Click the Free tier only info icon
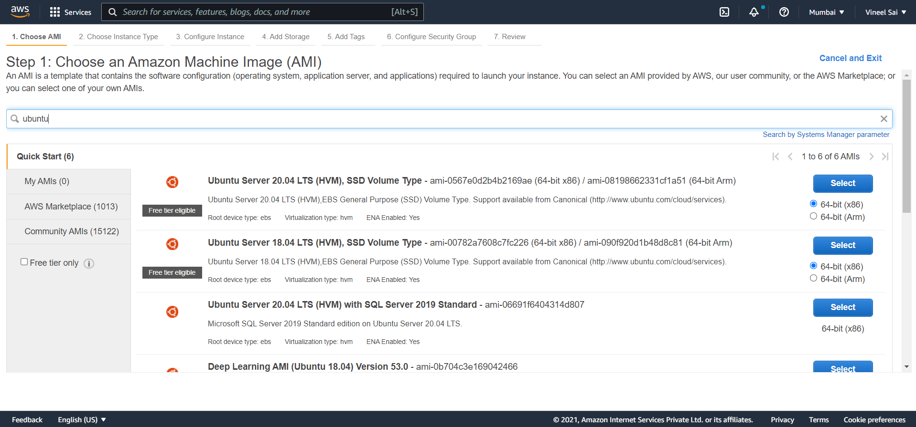The height and width of the screenshot is (427, 916). (x=89, y=263)
